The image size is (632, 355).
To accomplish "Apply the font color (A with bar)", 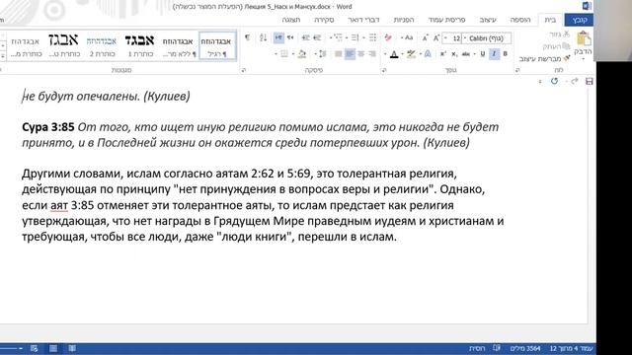I will click(x=394, y=54).
